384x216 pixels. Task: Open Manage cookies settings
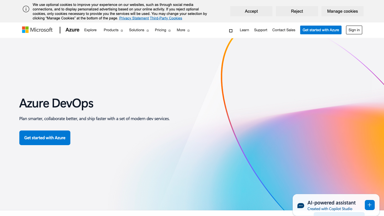(x=342, y=11)
